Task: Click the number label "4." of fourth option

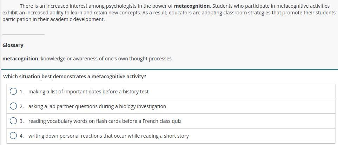Action: pos(22,136)
